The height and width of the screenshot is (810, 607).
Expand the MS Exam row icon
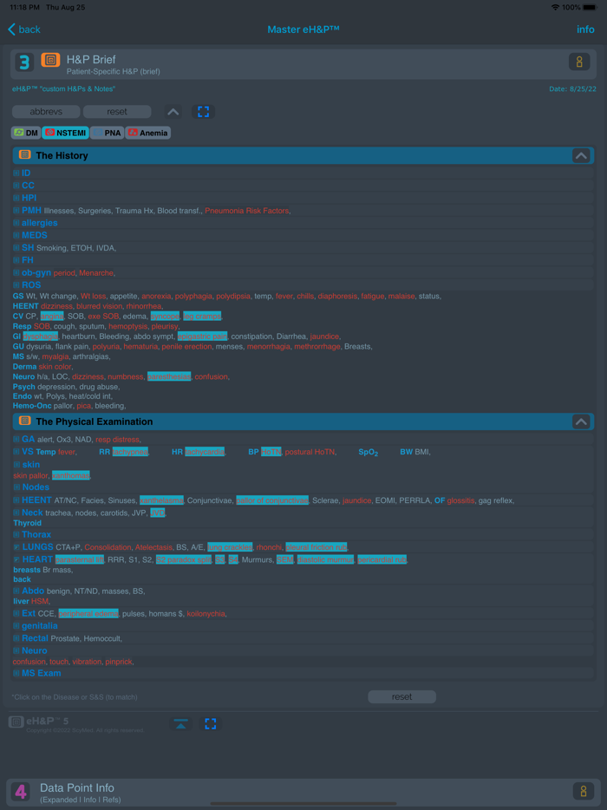(x=16, y=673)
